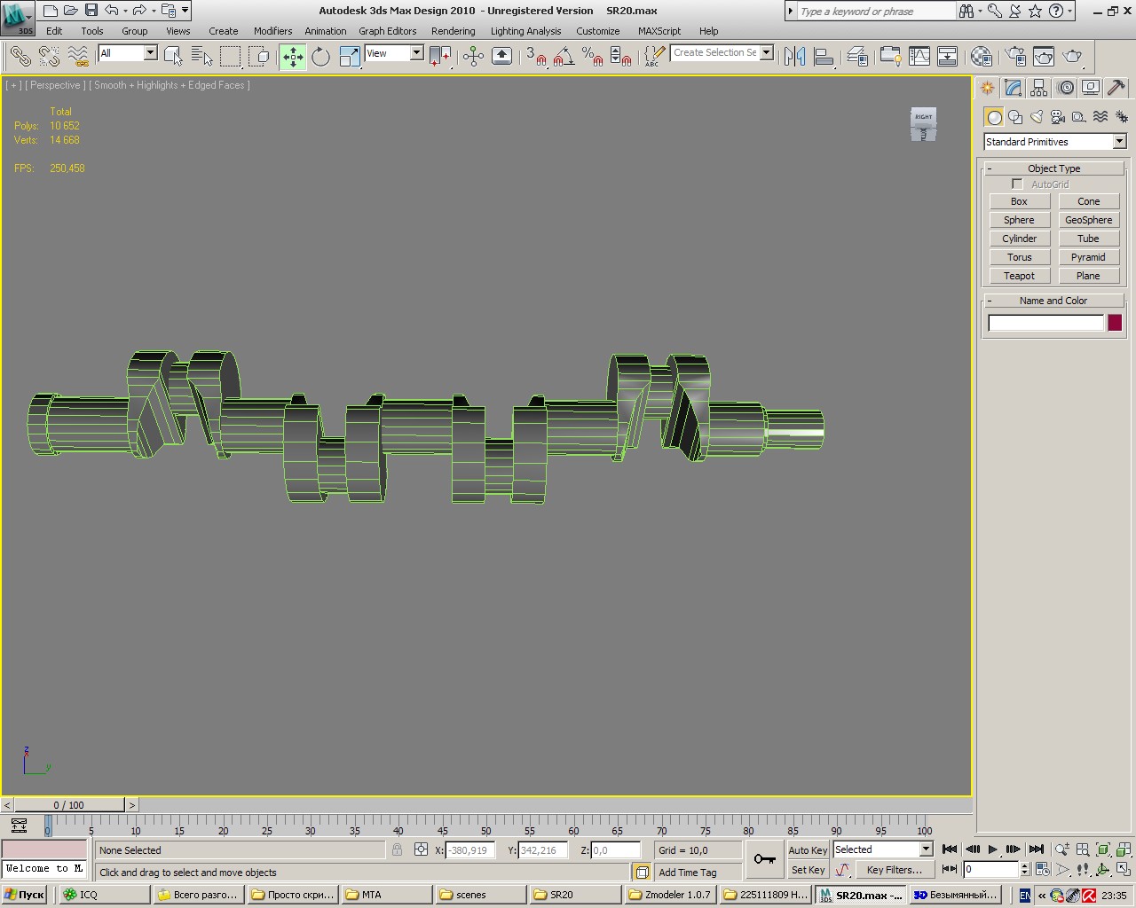Viewport: 1136px width, 908px height.
Task: Collapse the Object Type rollout
Action: point(1053,168)
